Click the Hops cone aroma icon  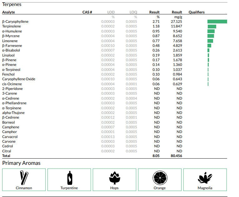coord(114,178)
